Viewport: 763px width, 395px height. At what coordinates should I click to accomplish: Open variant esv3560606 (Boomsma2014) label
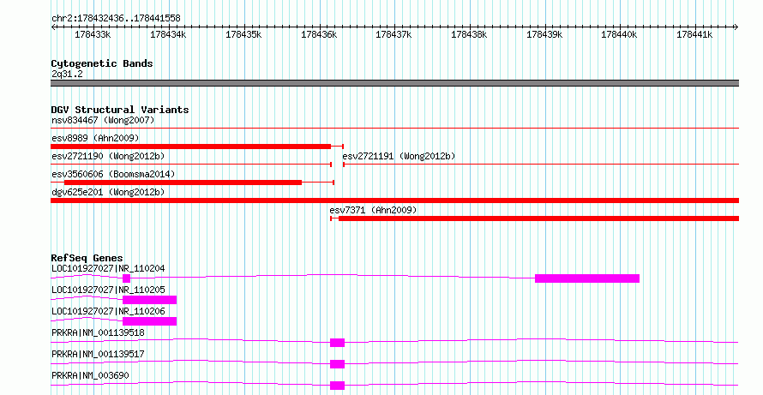pos(113,174)
